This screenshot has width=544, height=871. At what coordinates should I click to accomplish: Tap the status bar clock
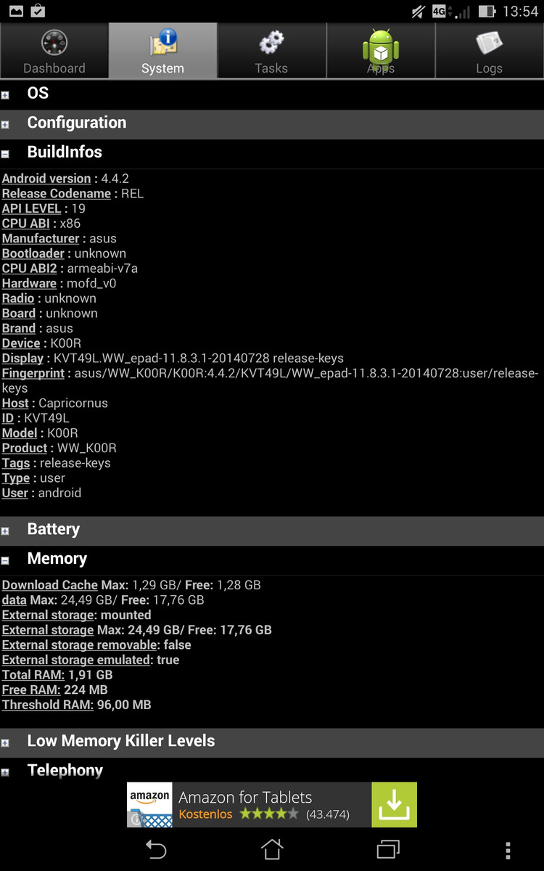(x=520, y=12)
